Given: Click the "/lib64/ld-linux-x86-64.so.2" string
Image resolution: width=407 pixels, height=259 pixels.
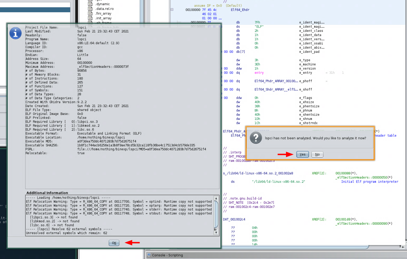Looking at the screenshot, I should tap(278, 182).
